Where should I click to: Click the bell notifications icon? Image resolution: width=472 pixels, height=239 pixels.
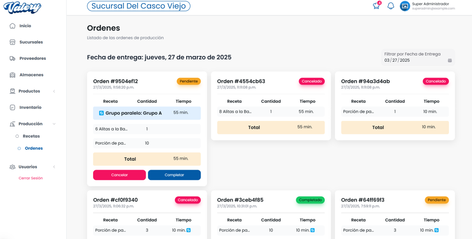tap(391, 6)
